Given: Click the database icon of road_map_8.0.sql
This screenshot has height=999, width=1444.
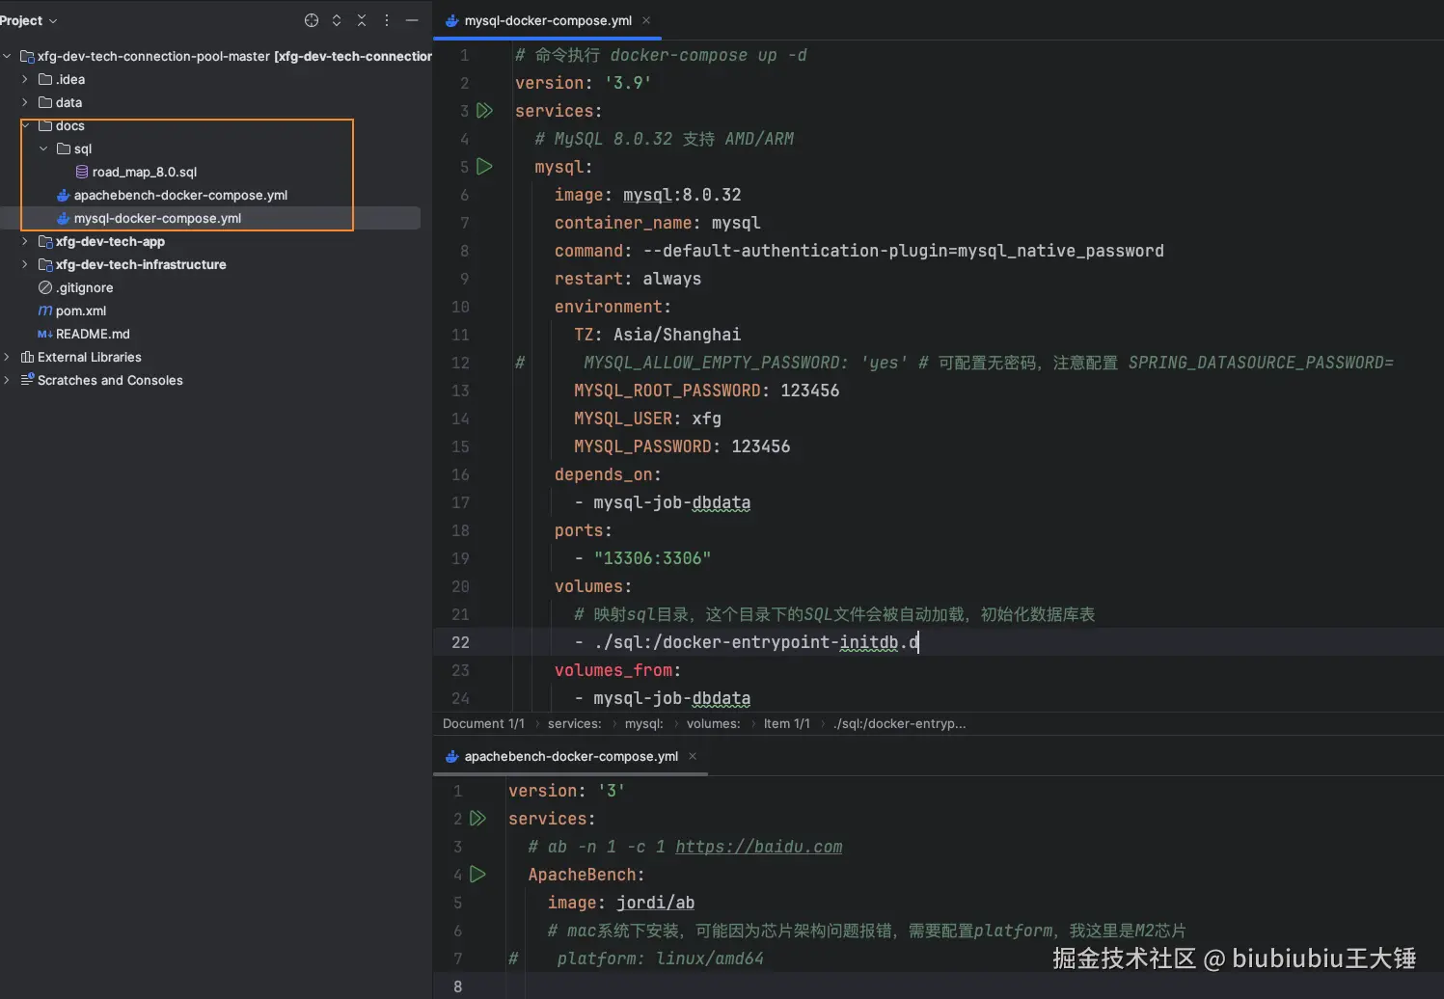Looking at the screenshot, I should tap(82, 172).
